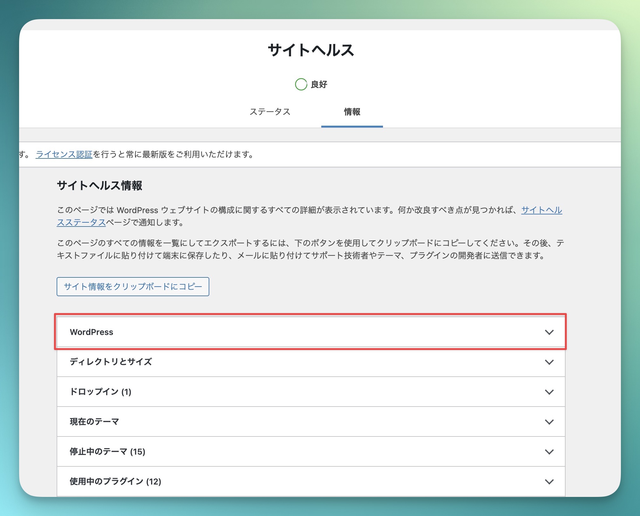This screenshot has height=516, width=640.
Task: Expand the 現在のテーマ section
Action: point(311,422)
